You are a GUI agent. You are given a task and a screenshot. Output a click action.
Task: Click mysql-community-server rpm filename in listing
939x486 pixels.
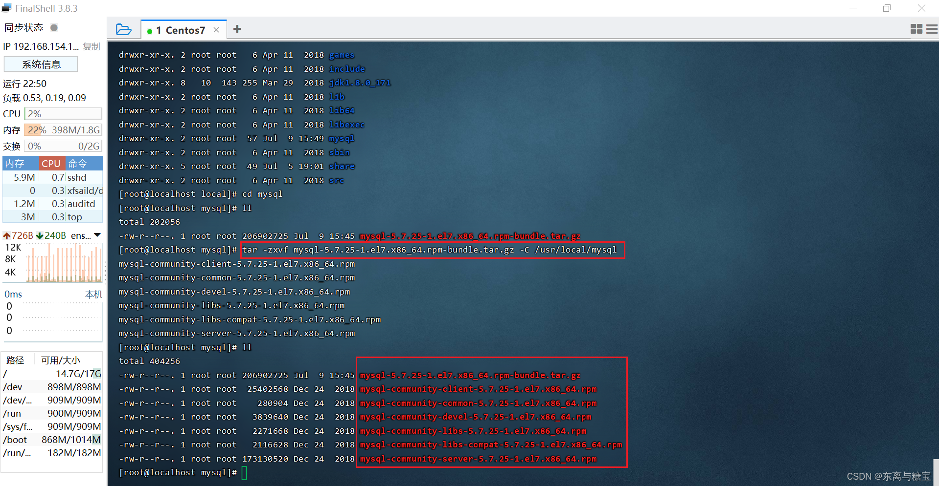(x=478, y=459)
